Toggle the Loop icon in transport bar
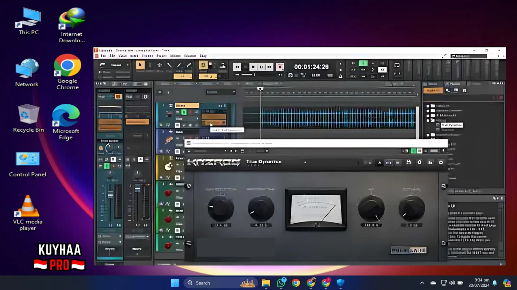 pyautogui.click(x=397, y=65)
